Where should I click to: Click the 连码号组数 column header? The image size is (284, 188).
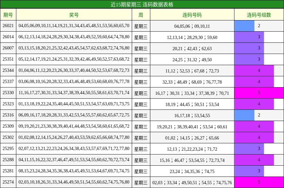point(259,14)
